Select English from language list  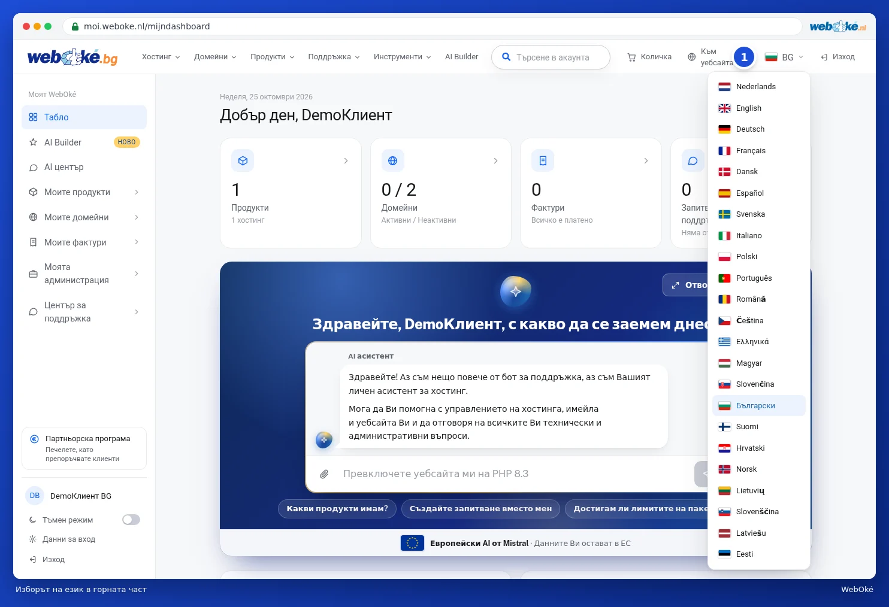(x=759, y=108)
